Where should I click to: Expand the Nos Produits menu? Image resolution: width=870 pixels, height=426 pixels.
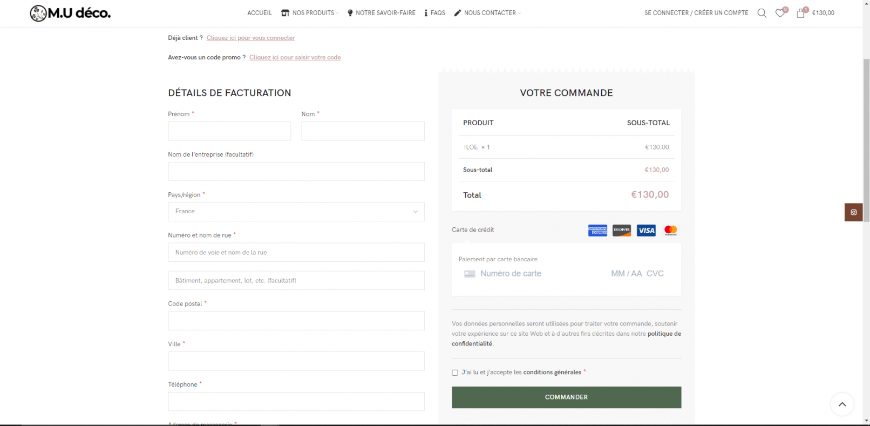310,13
